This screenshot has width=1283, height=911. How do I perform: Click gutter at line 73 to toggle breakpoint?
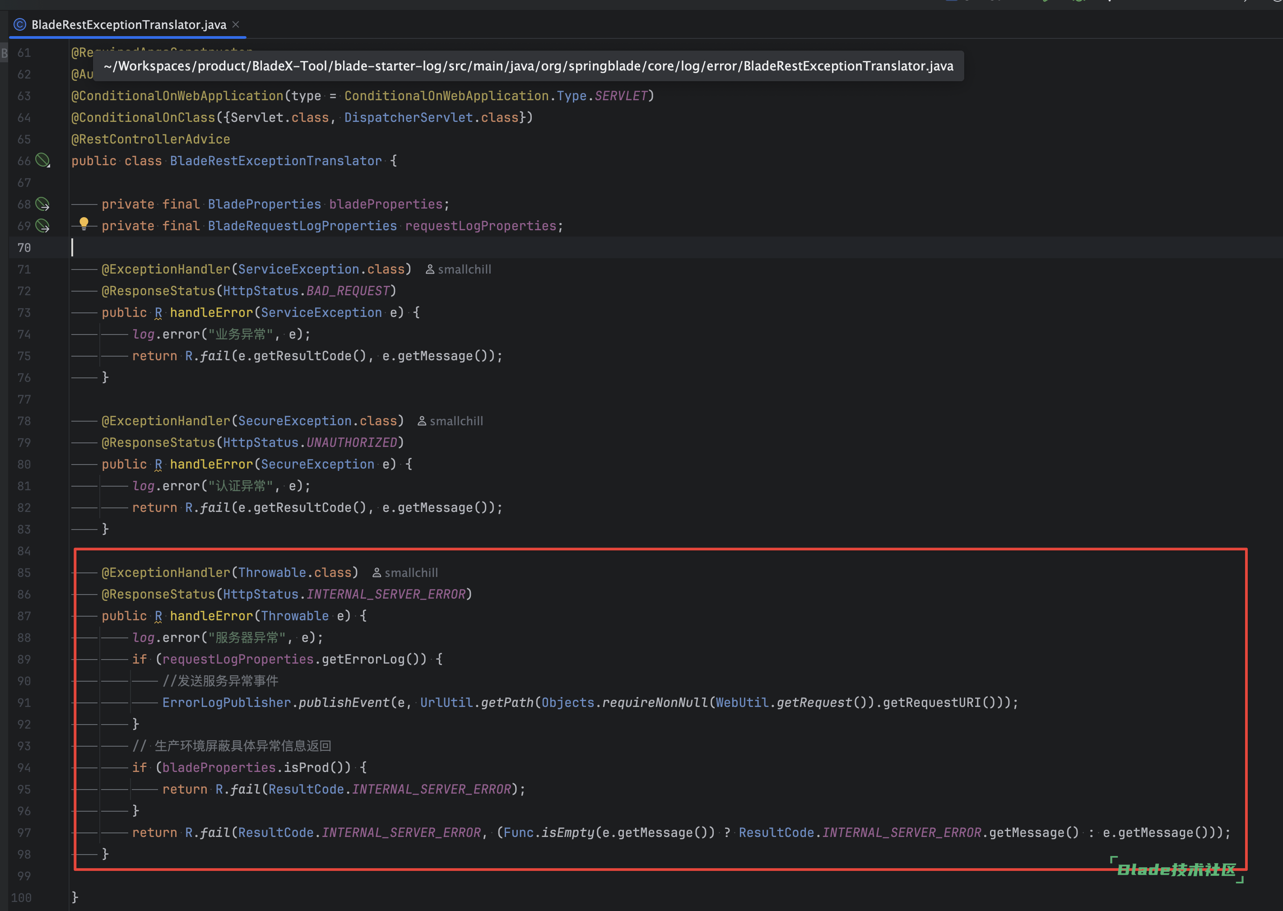pyautogui.click(x=23, y=312)
